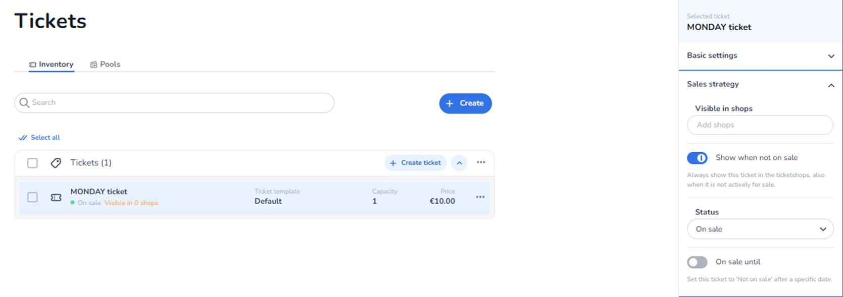This screenshot has width=843, height=297.
Task: Collapse the Sales strategy section
Action: tap(831, 85)
